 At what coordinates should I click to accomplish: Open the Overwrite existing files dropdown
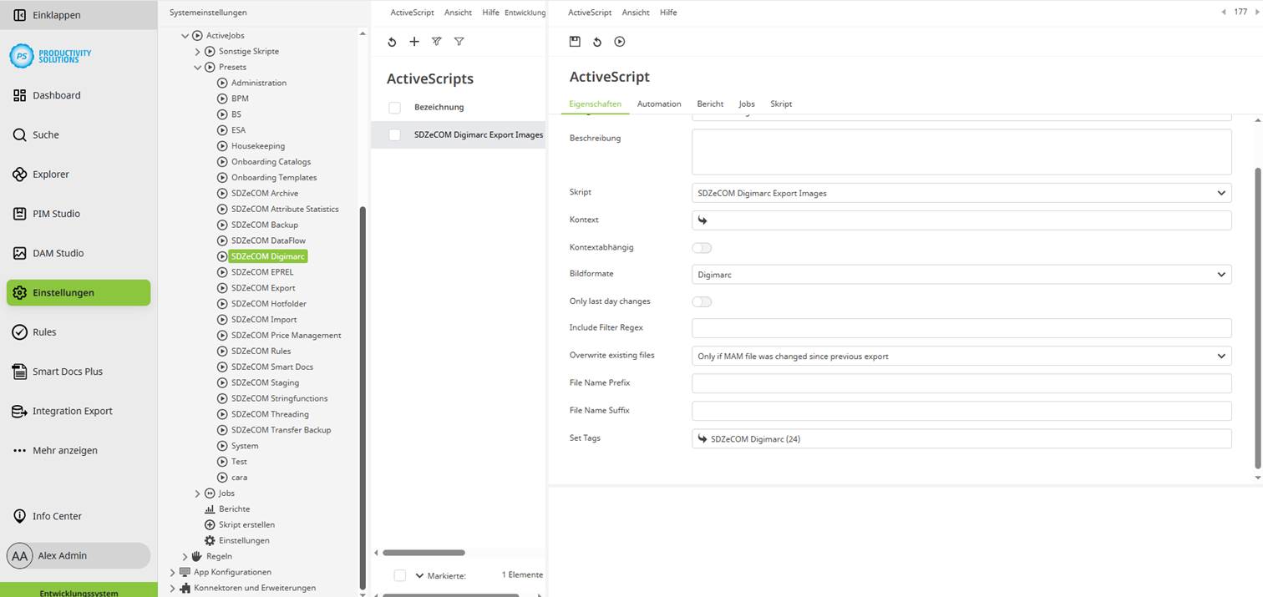(x=961, y=356)
